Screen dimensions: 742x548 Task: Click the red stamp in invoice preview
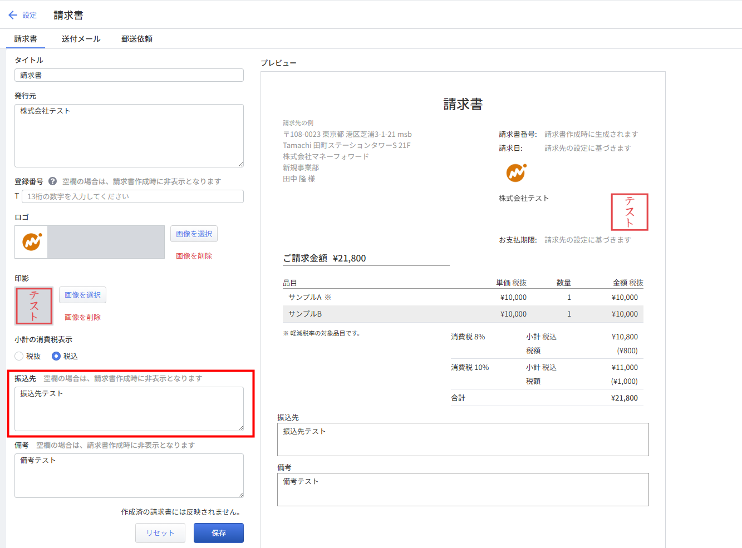click(x=630, y=212)
